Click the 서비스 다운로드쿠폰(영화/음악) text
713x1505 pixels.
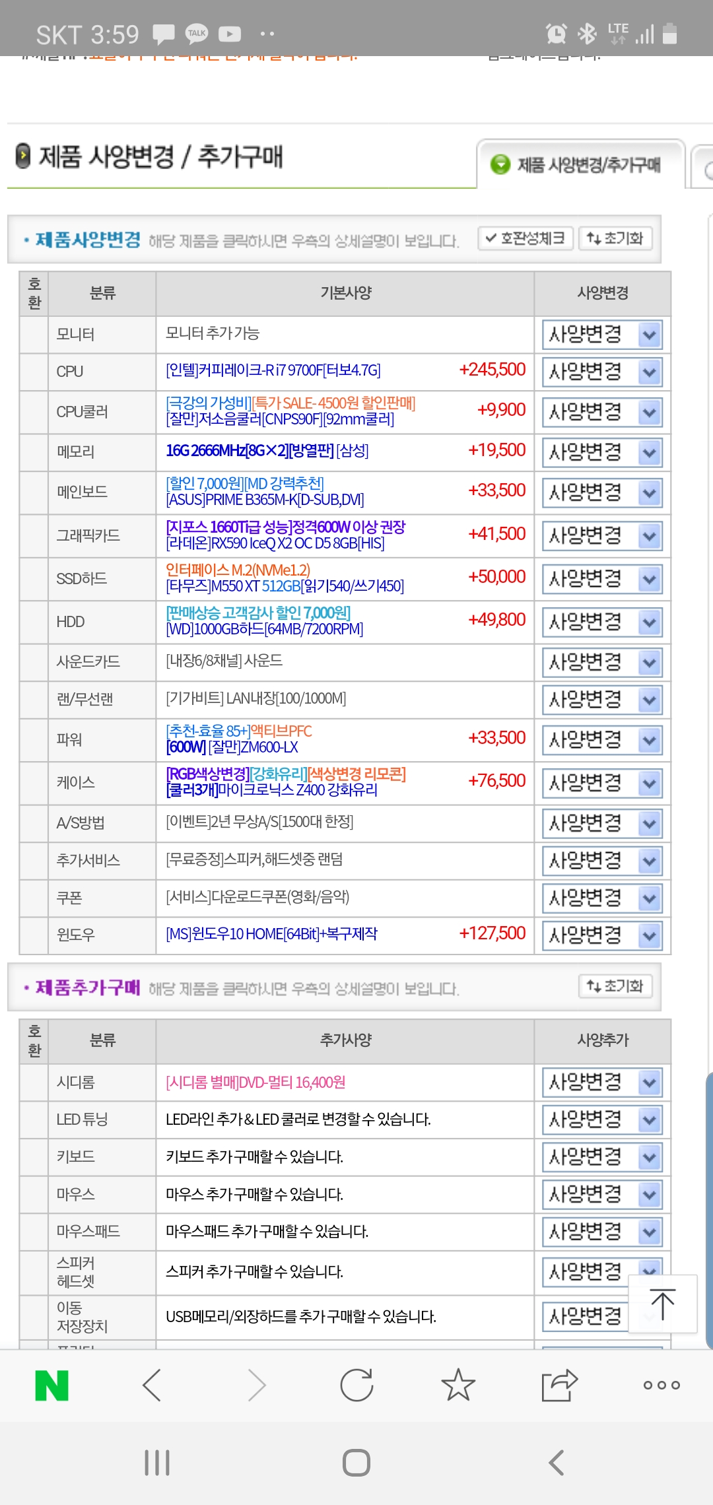coord(257,897)
